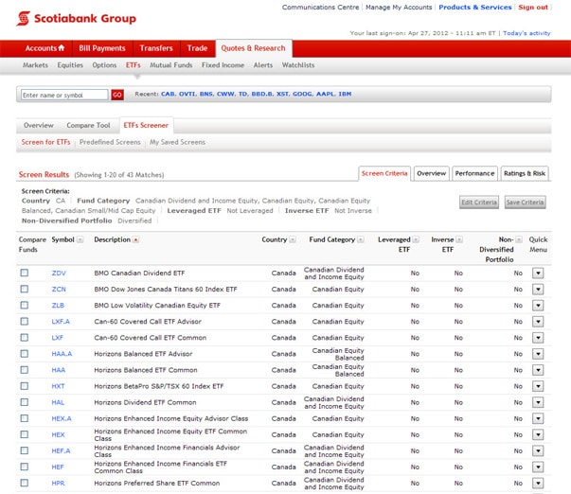
Task: Tick the compare checkbox for HXT
Action: tap(25, 386)
